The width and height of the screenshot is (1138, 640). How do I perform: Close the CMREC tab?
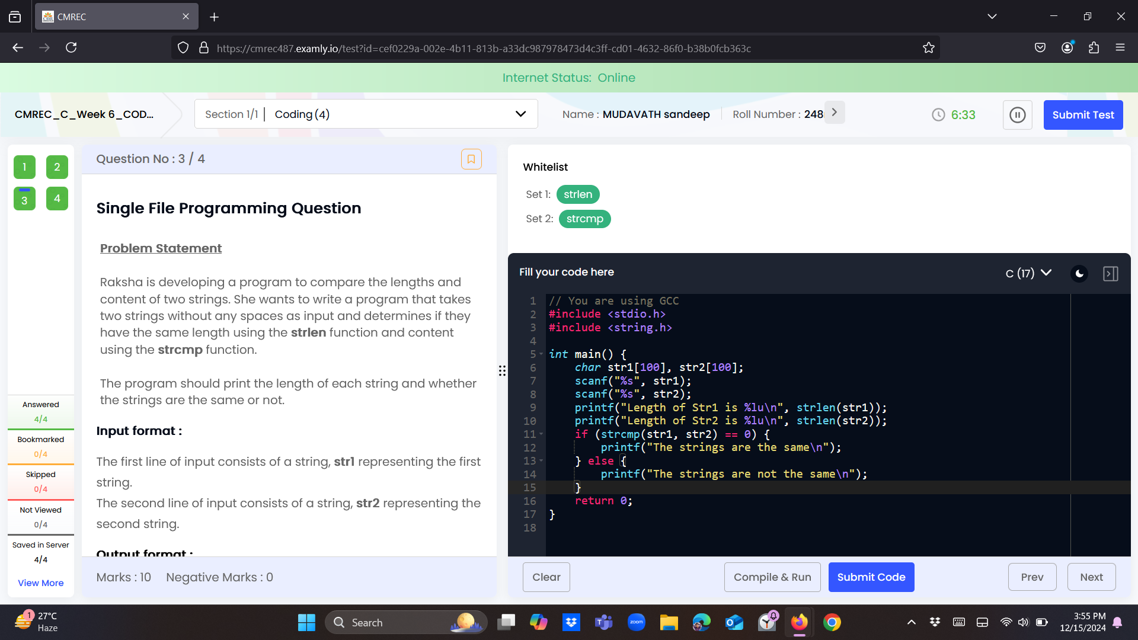pyautogui.click(x=186, y=17)
